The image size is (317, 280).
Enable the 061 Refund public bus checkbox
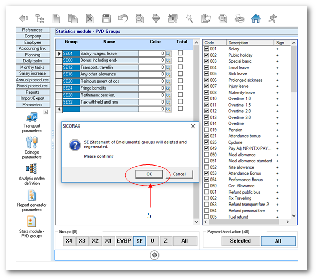point(206,192)
